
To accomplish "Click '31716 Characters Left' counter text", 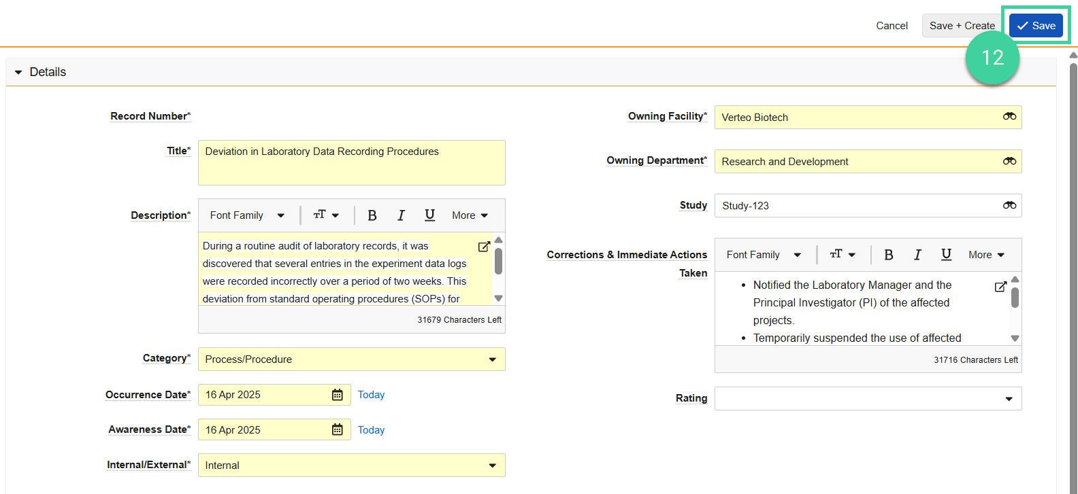I will 976,360.
